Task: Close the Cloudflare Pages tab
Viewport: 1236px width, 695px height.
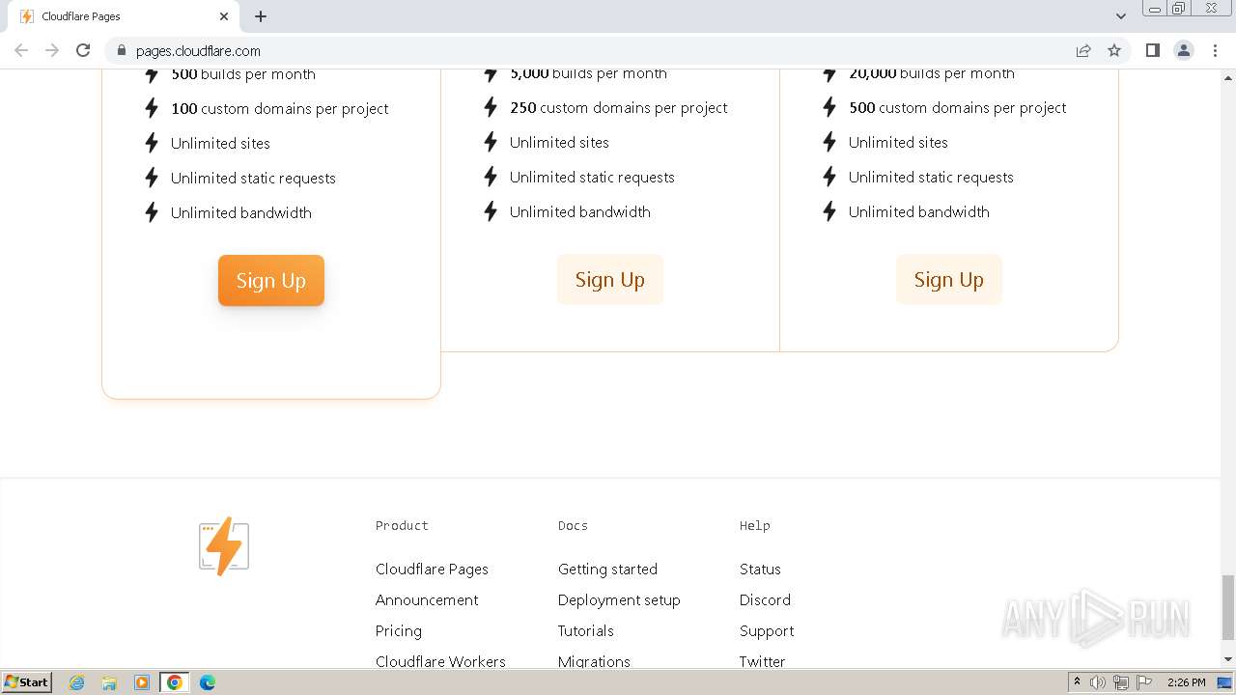Action: tap(224, 16)
